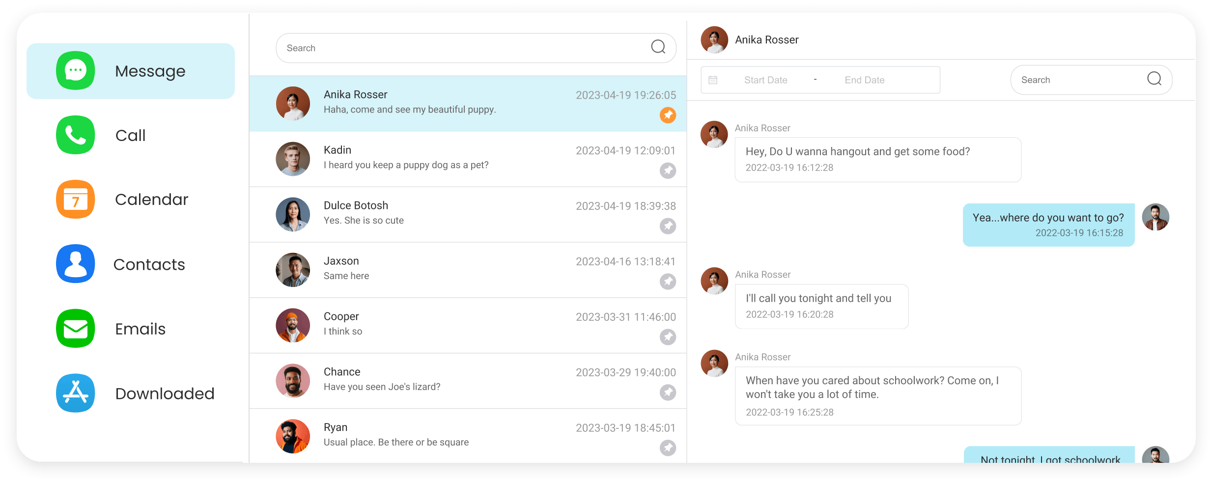This screenshot has width=1212, height=482.
Task: Open the Message section icon
Action: (x=75, y=70)
